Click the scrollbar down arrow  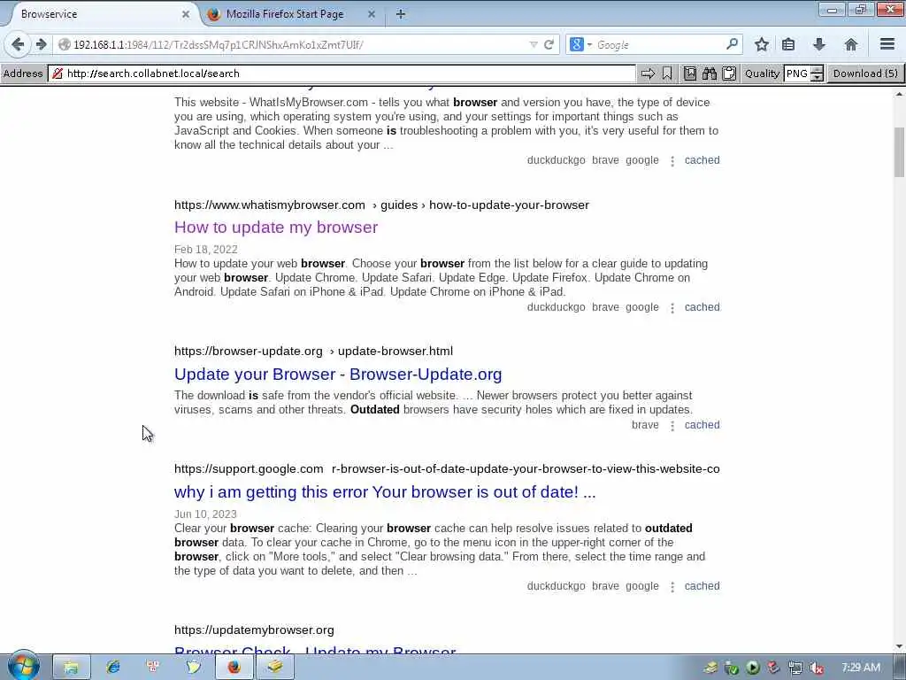[899, 646]
